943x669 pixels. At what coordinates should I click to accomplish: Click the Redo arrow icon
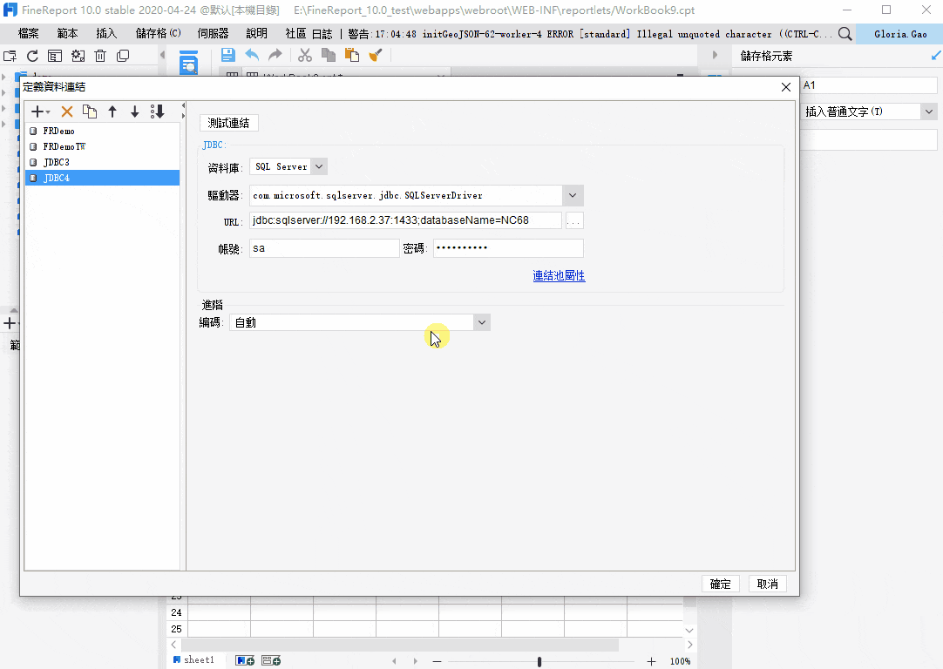276,55
